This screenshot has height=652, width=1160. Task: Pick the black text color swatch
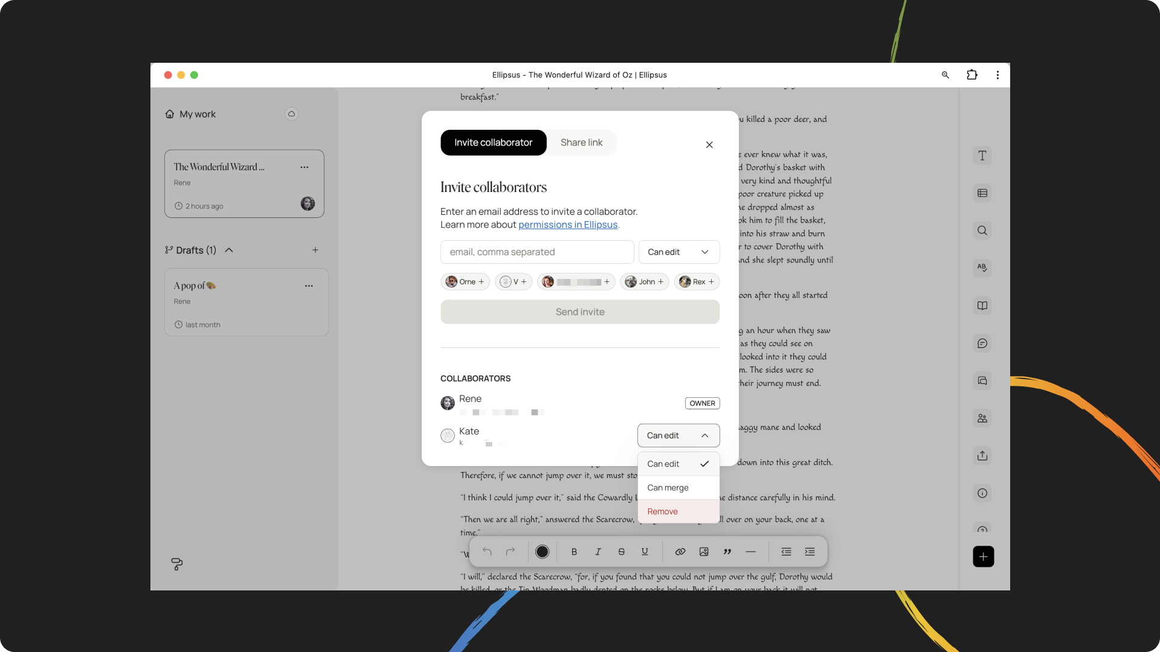tap(542, 552)
